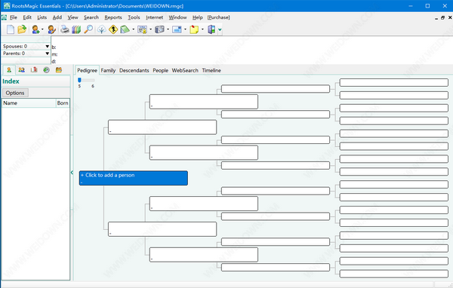Switch to the Descendants tab
The image size is (453, 288).
[x=134, y=70]
